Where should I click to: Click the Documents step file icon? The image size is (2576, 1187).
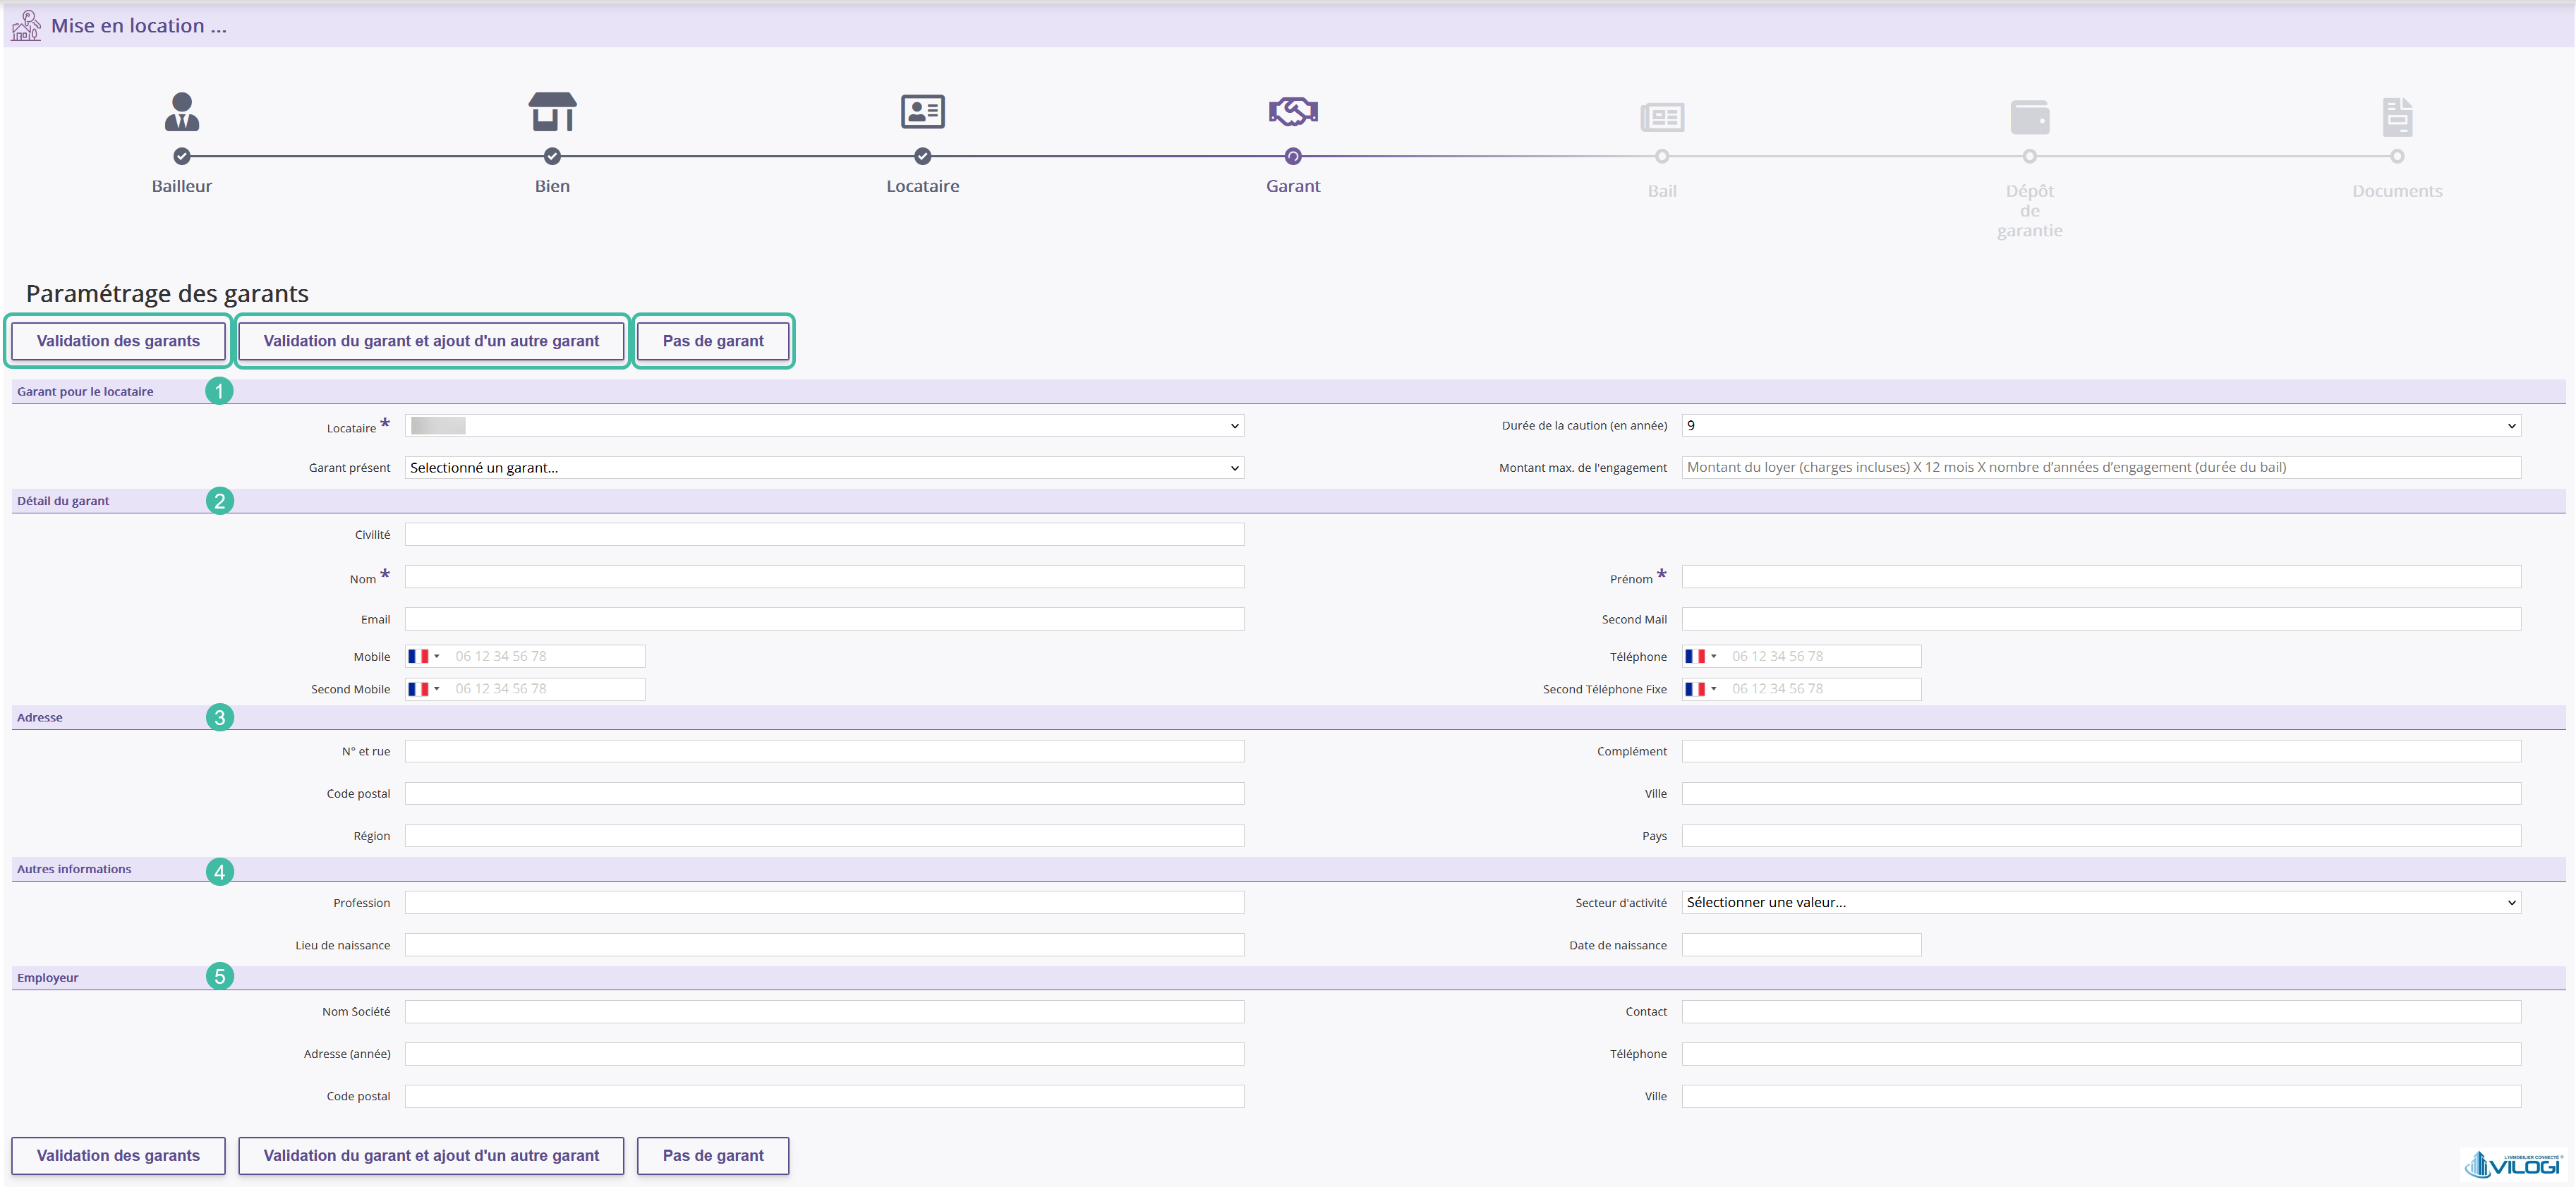[x=2397, y=117]
